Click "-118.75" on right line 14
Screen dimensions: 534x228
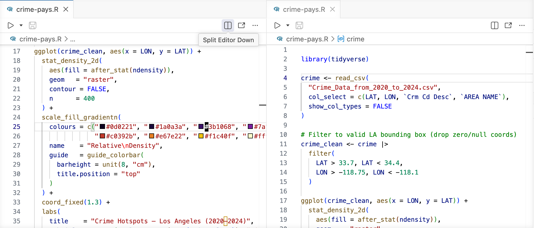pos(352,172)
